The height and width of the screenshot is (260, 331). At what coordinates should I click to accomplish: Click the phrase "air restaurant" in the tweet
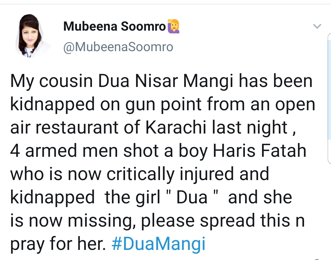click(64, 127)
